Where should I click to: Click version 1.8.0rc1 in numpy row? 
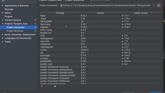click(85, 50)
